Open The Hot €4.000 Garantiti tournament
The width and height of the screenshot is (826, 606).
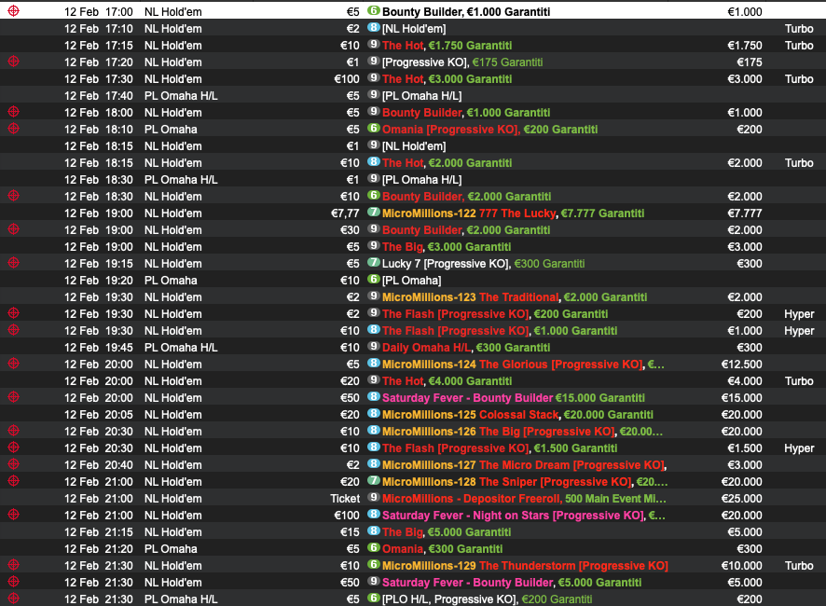point(447,381)
